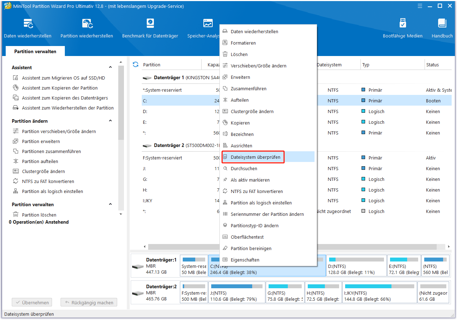Choose Eigenschaften from context menu
This screenshot has height=320, width=457.
click(x=268, y=260)
